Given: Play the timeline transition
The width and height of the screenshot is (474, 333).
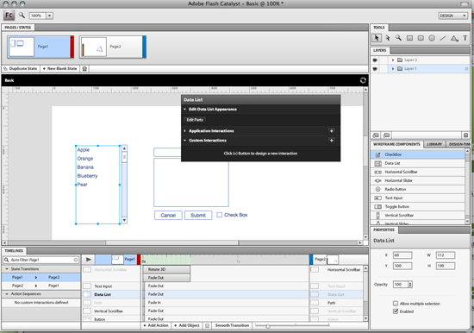Looking at the screenshot, I should [x=88, y=260].
